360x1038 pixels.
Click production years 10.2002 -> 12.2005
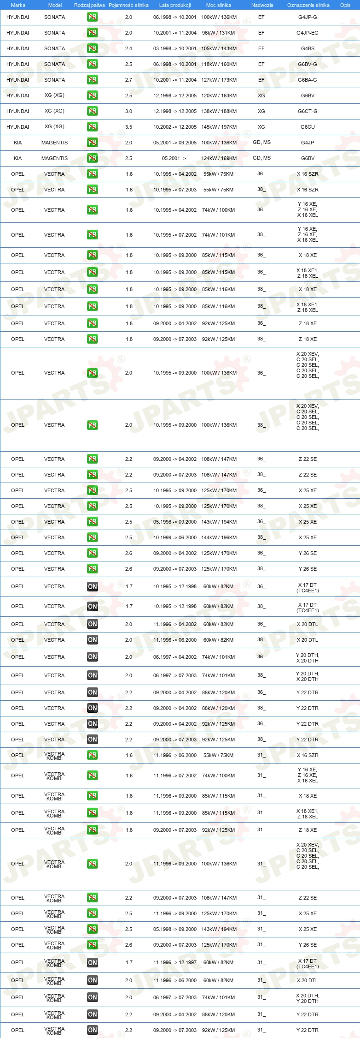(175, 127)
